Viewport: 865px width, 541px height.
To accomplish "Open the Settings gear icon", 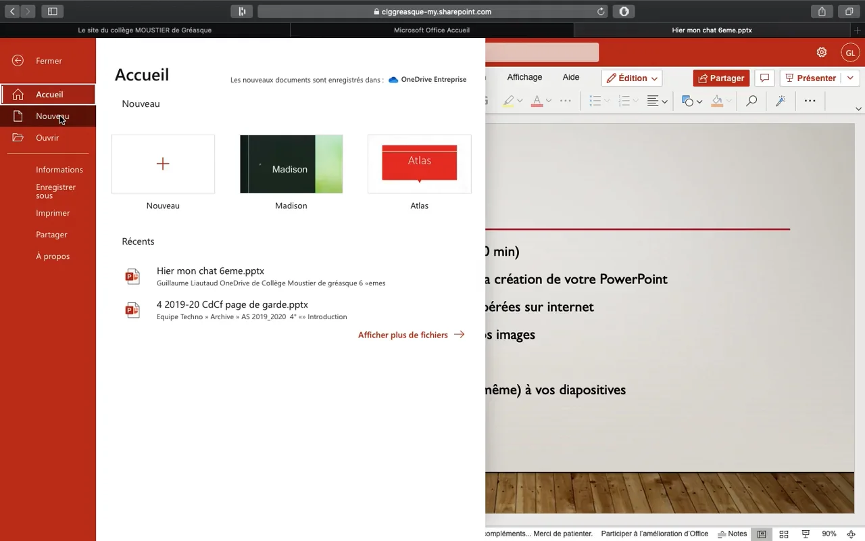I will pos(822,52).
